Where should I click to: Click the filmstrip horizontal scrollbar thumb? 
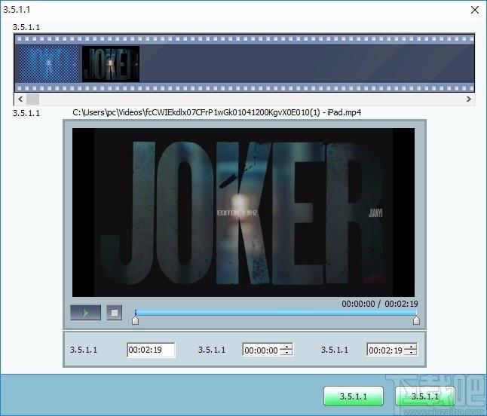click(x=32, y=99)
